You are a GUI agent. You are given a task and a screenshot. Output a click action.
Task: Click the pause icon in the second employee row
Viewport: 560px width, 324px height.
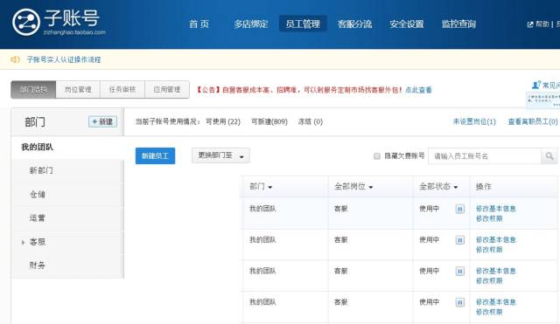[x=460, y=240]
